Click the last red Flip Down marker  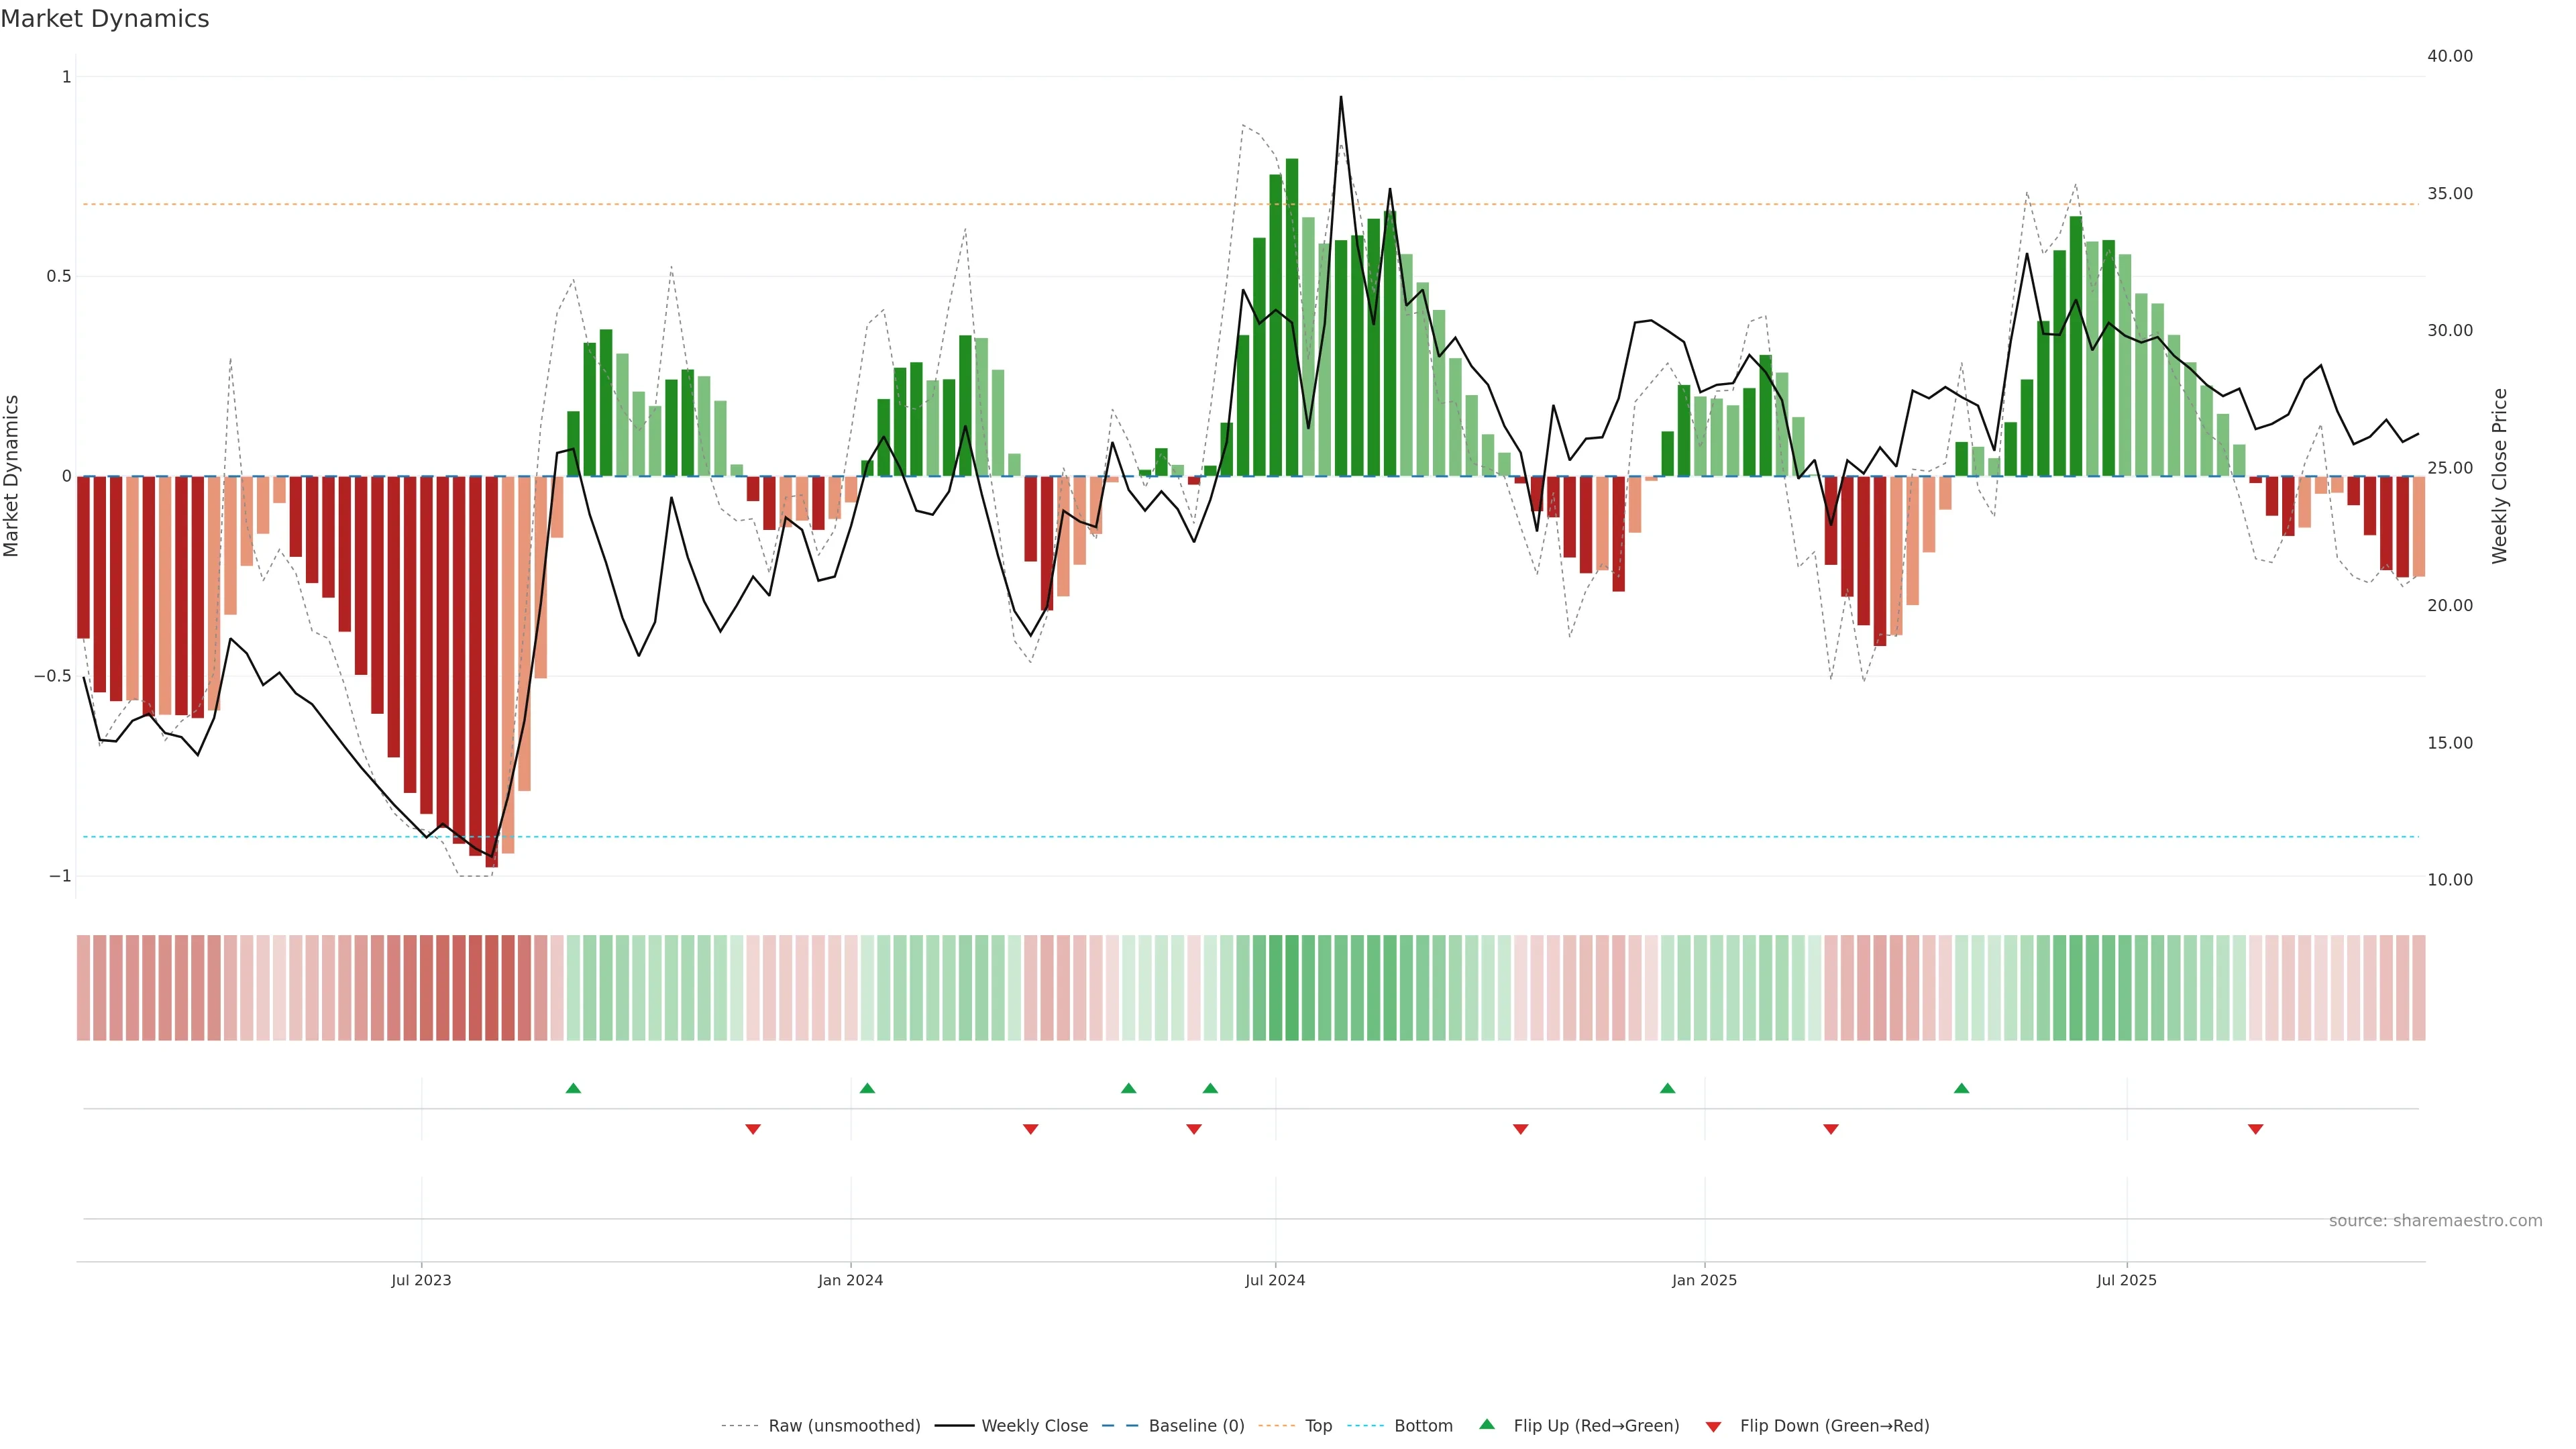2255,1129
